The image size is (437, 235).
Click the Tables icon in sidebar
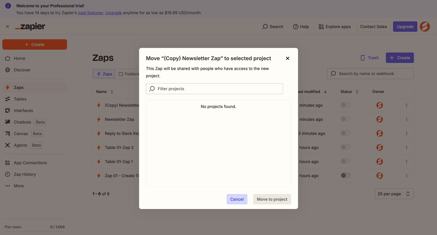8,99
